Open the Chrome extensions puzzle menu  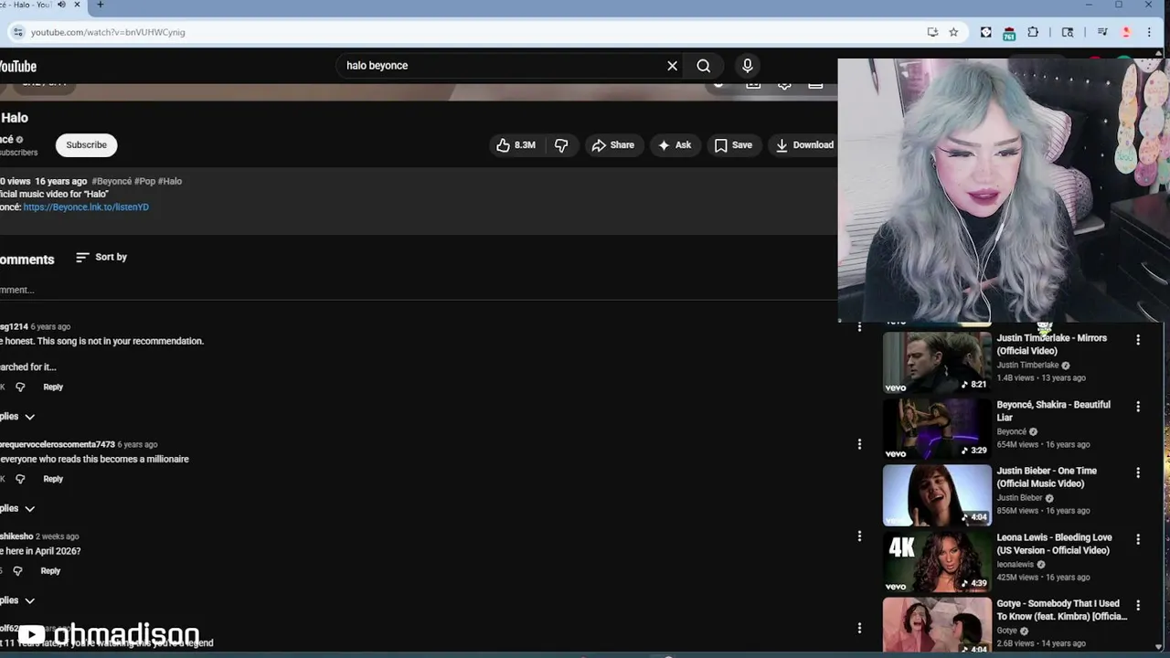tap(1033, 32)
